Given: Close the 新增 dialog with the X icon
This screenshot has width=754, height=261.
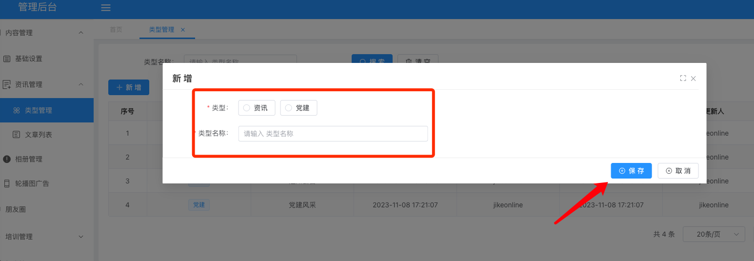Looking at the screenshot, I should pyautogui.click(x=693, y=79).
